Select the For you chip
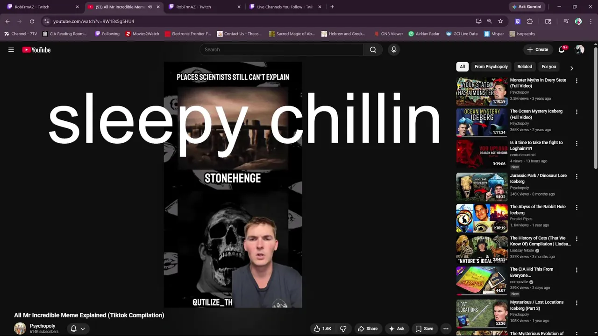The height and width of the screenshot is (336, 598). pyautogui.click(x=549, y=67)
